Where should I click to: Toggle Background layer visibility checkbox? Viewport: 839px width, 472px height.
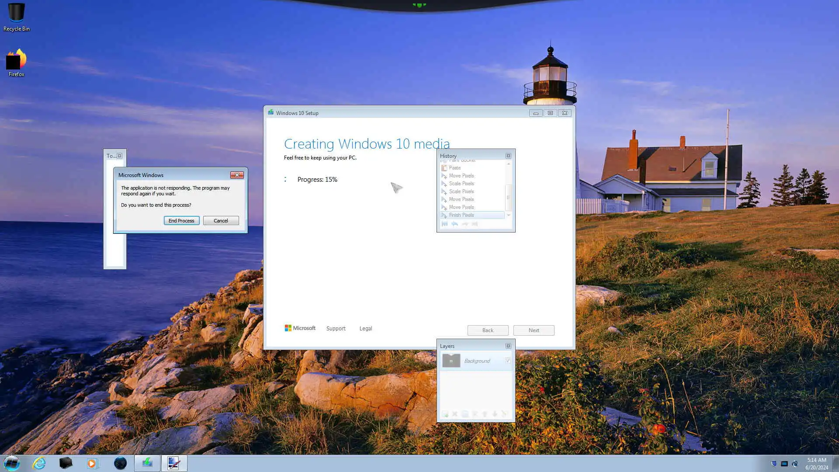[x=508, y=361]
